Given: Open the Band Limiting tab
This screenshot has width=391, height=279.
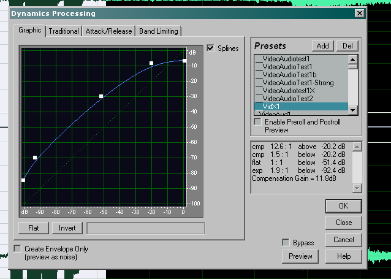Looking at the screenshot, I should (159, 31).
